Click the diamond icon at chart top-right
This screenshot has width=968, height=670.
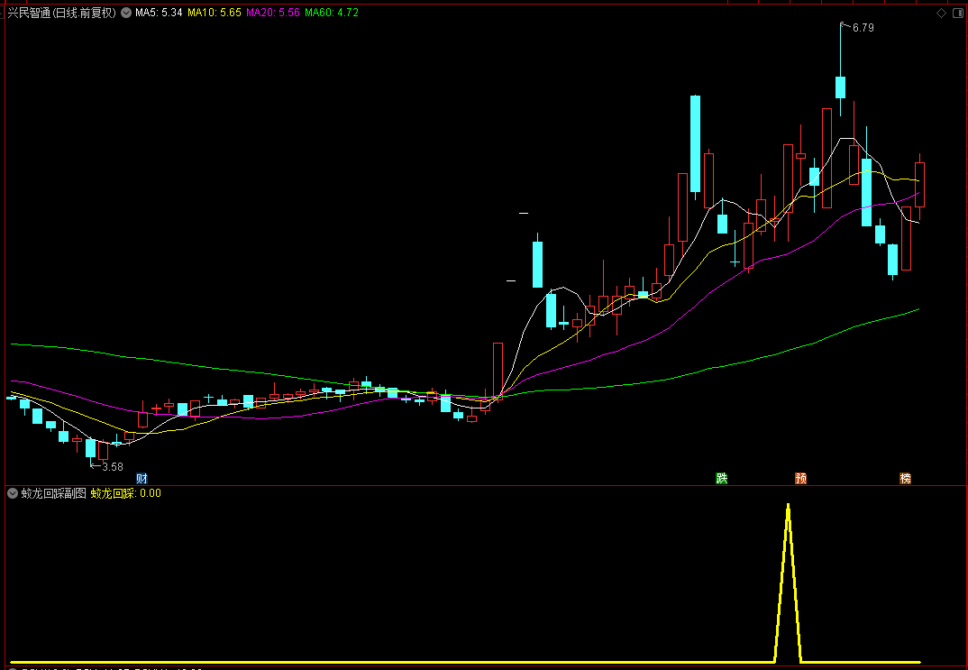pos(942,13)
